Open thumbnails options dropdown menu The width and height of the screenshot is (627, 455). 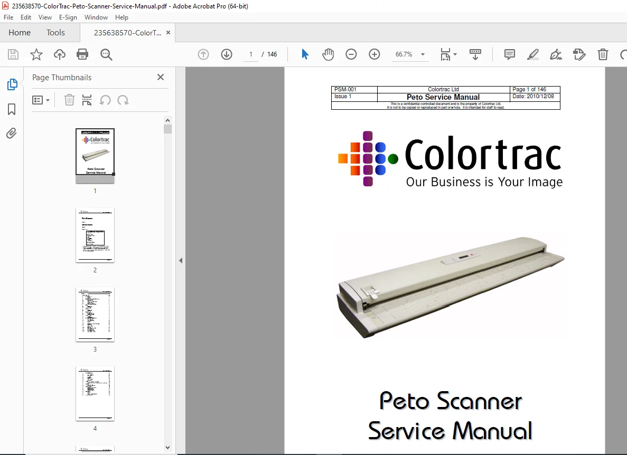point(41,100)
